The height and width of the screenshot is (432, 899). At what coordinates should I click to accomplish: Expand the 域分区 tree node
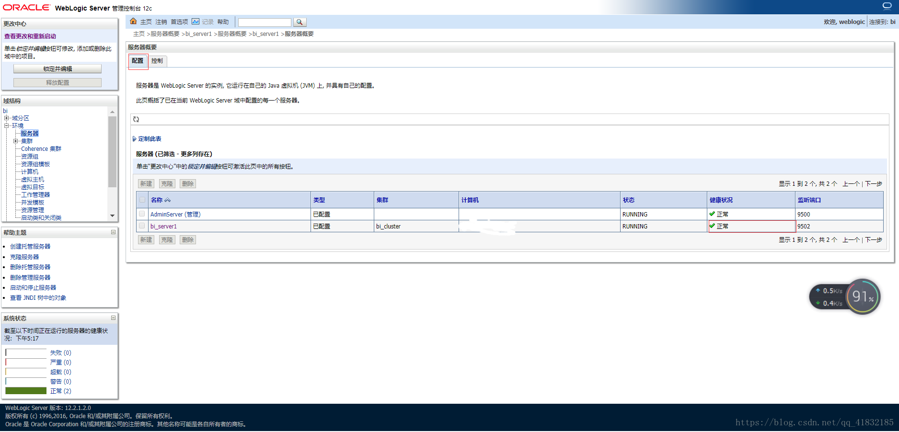click(7, 118)
